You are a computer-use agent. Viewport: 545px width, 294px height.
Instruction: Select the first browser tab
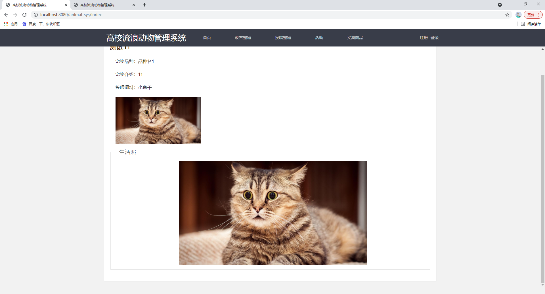(36, 5)
